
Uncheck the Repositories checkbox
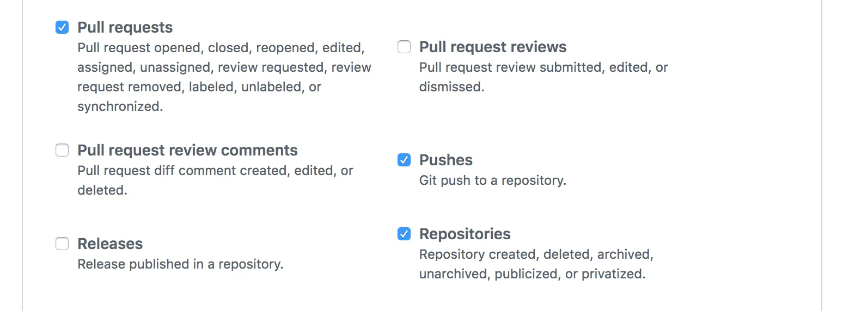(x=404, y=234)
